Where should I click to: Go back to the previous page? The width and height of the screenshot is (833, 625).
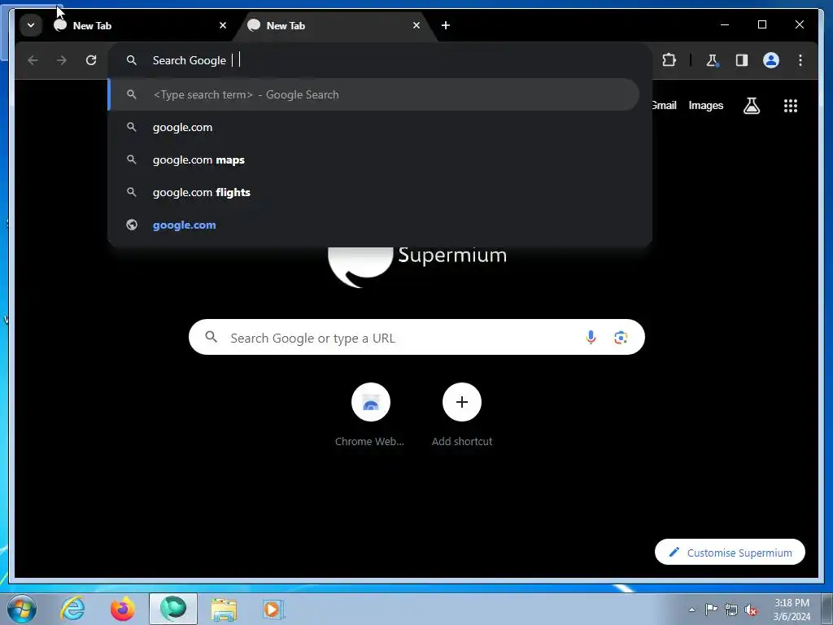click(33, 60)
